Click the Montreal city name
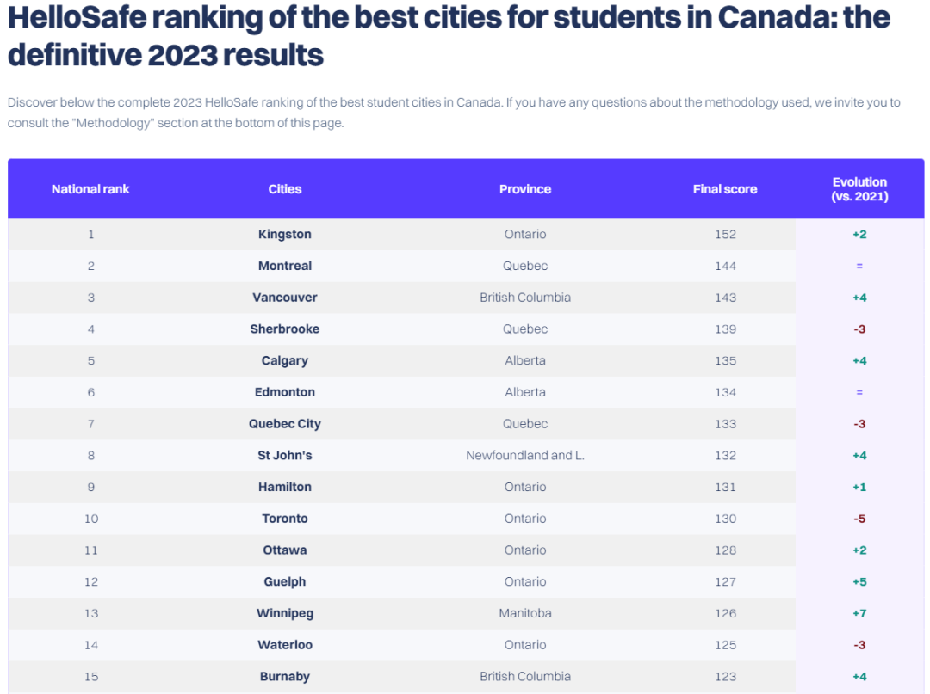This screenshot has height=694, width=930. pos(285,267)
